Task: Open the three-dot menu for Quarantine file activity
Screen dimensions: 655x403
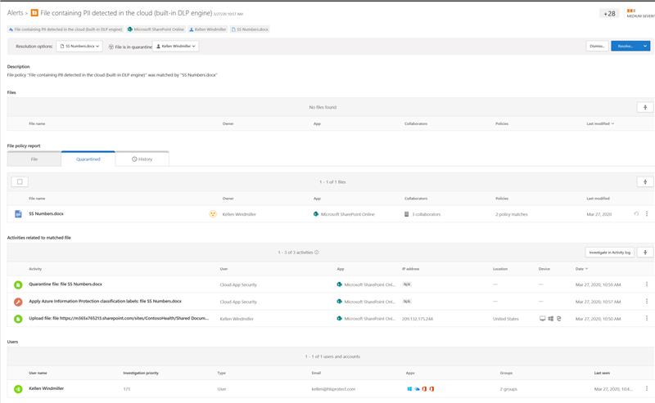Action: point(646,284)
